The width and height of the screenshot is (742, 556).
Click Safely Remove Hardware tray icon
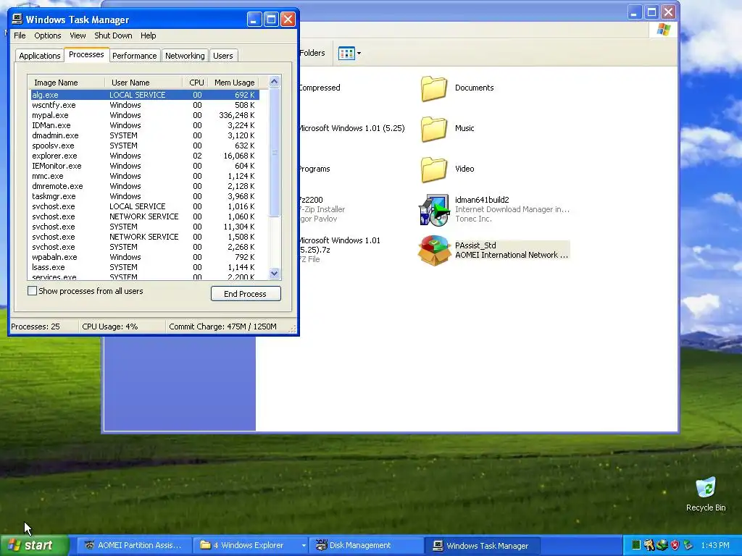(688, 545)
